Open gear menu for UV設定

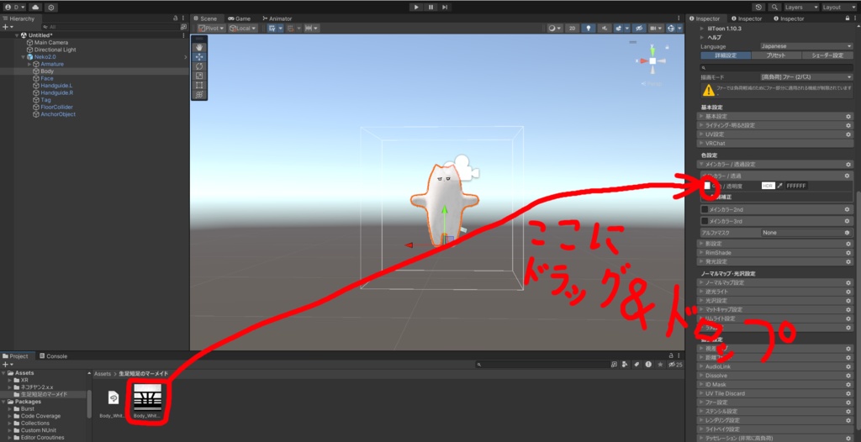click(x=848, y=134)
